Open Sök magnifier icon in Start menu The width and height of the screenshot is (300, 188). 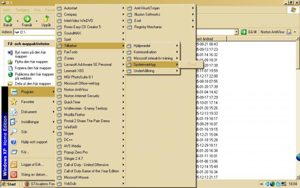click(x=14, y=132)
